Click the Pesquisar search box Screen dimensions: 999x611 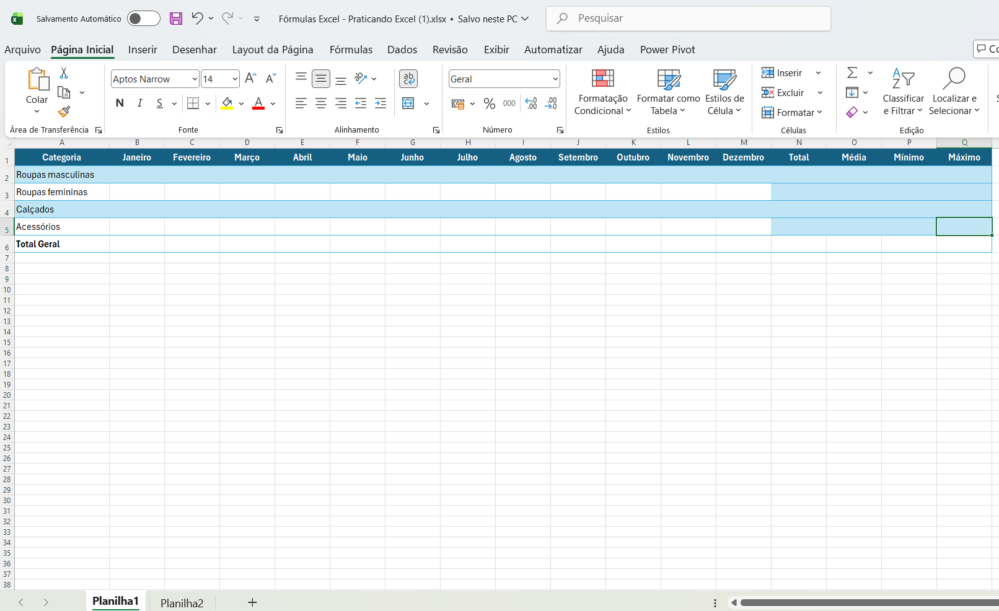pyautogui.click(x=688, y=19)
